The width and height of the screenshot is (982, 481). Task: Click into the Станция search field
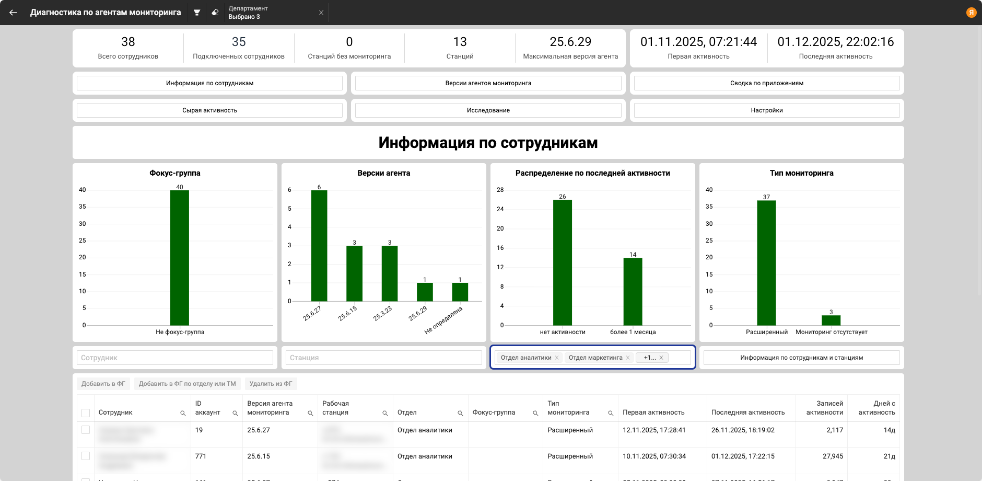click(x=384, y=358)
